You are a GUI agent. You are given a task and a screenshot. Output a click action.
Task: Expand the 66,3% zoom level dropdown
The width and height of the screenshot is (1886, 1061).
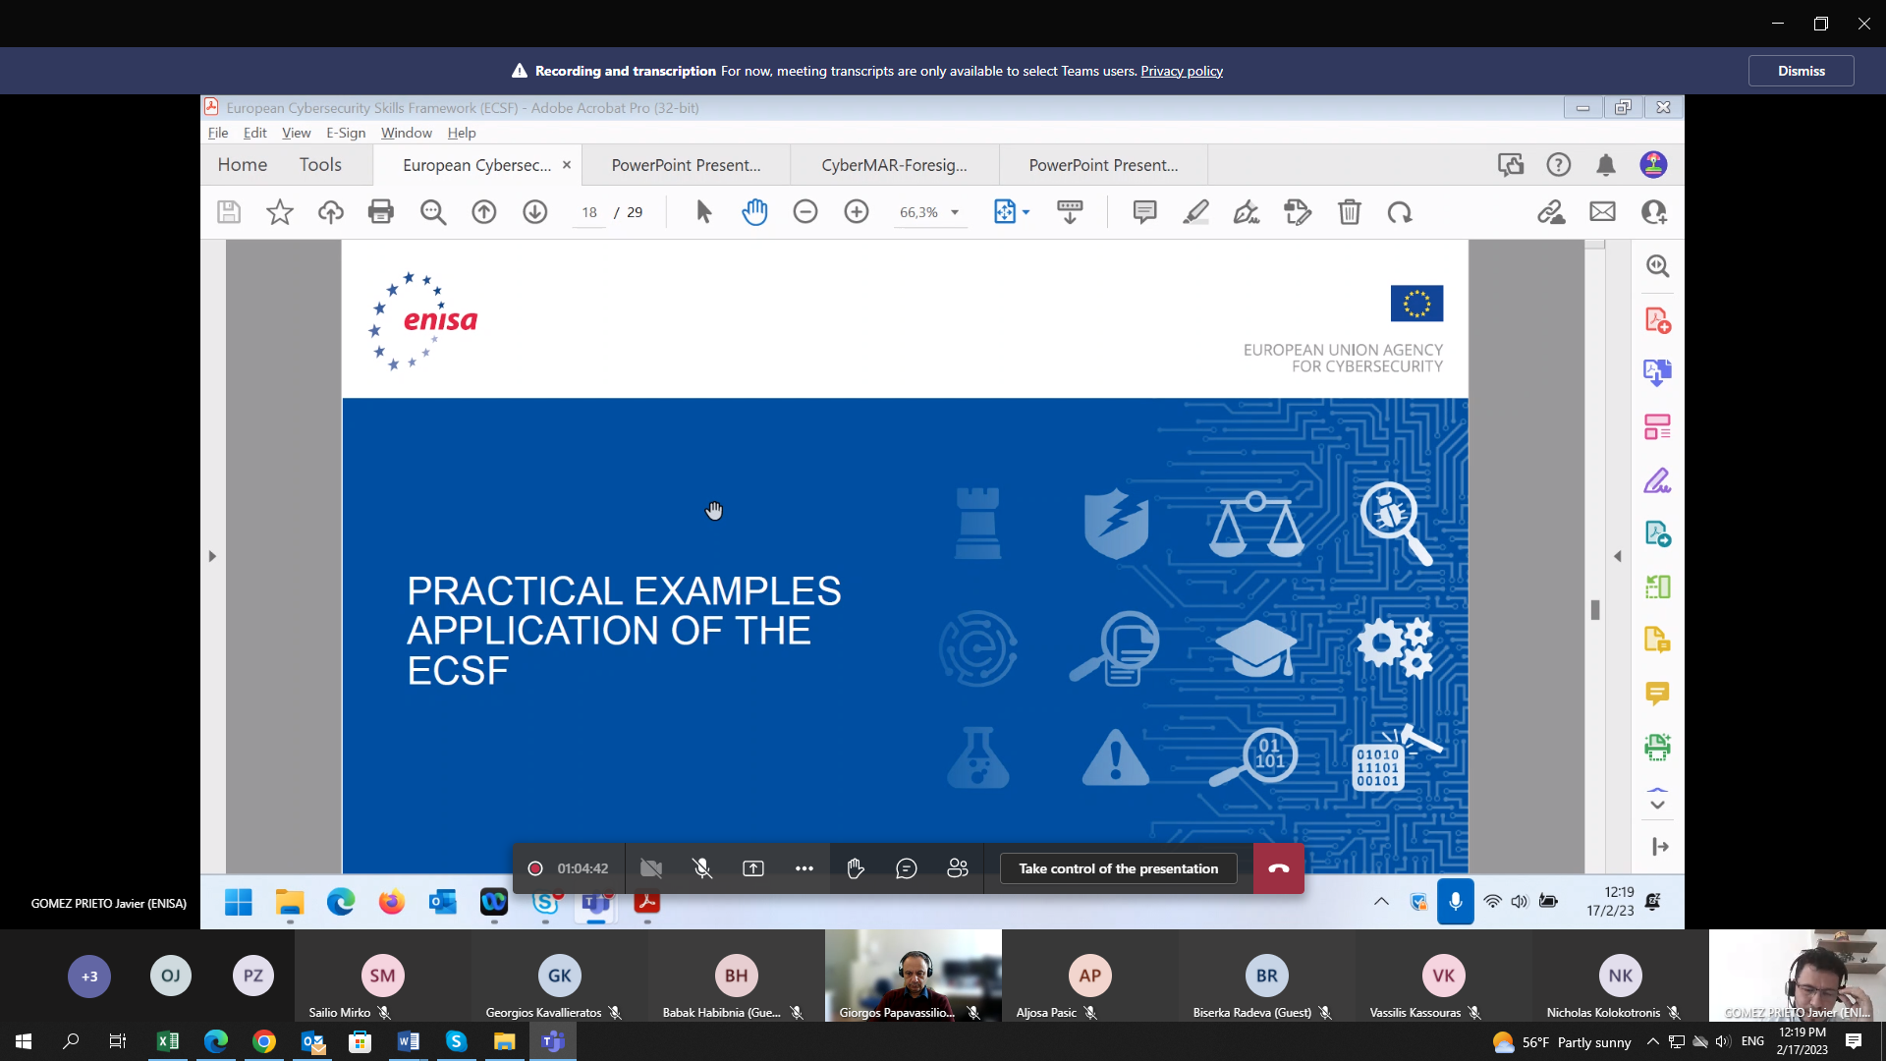click(x=954, y=212)
